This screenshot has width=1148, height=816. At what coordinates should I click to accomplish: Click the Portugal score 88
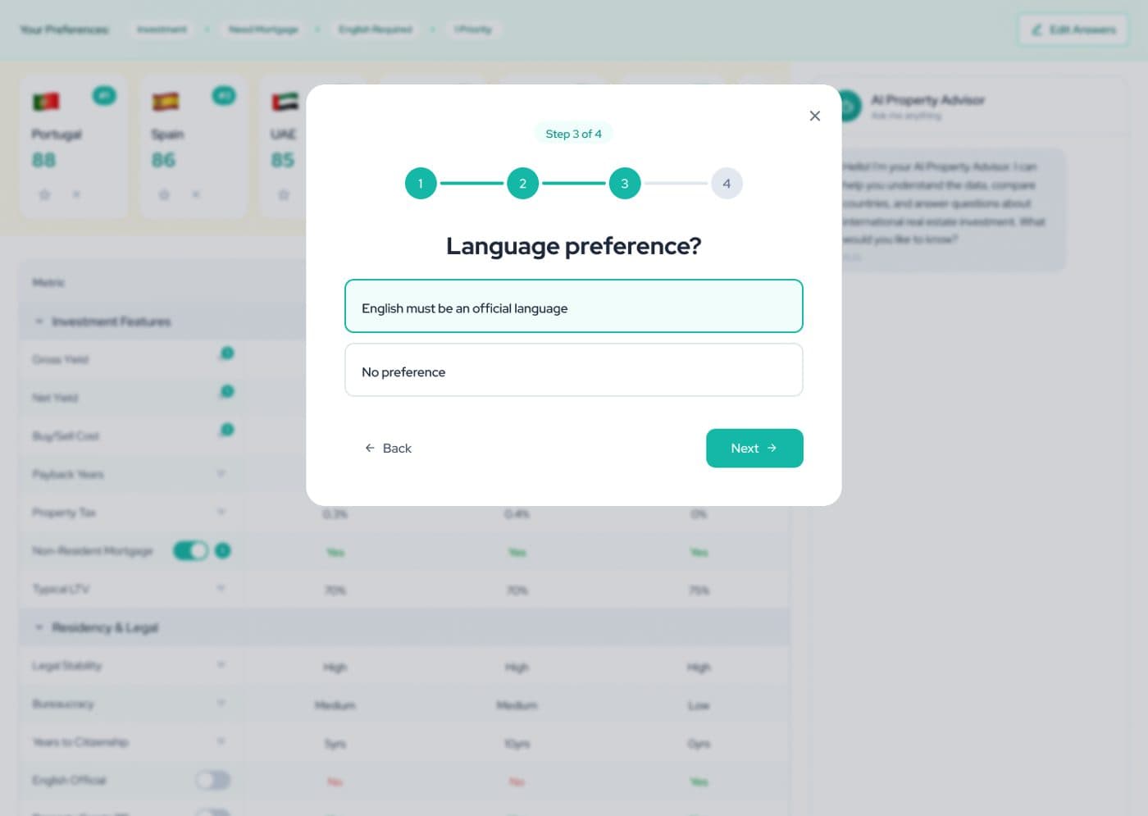coord(44,160)
